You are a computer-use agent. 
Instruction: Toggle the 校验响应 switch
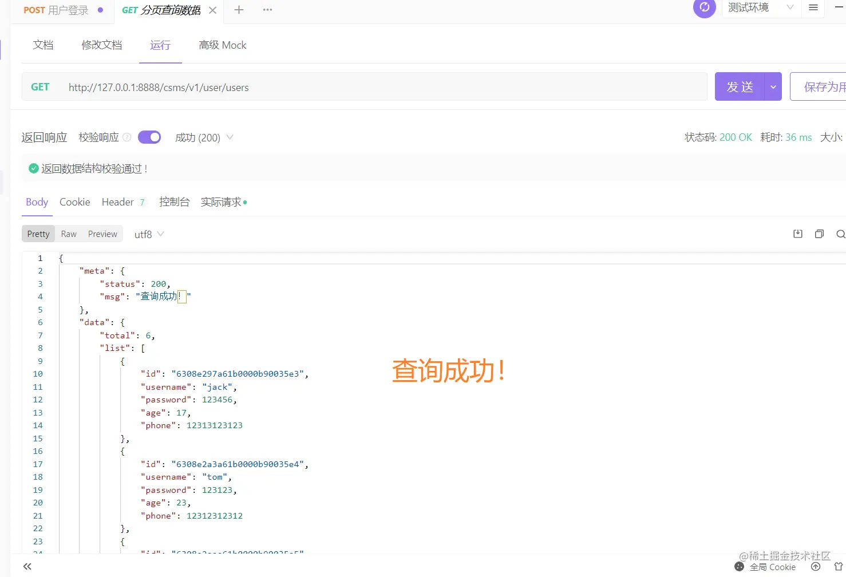pos(149,137)
